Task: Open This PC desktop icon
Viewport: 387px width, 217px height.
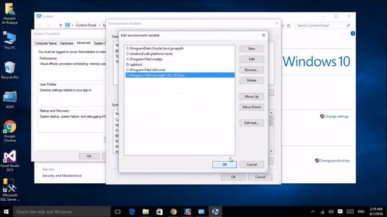Action: click(10, 40)
